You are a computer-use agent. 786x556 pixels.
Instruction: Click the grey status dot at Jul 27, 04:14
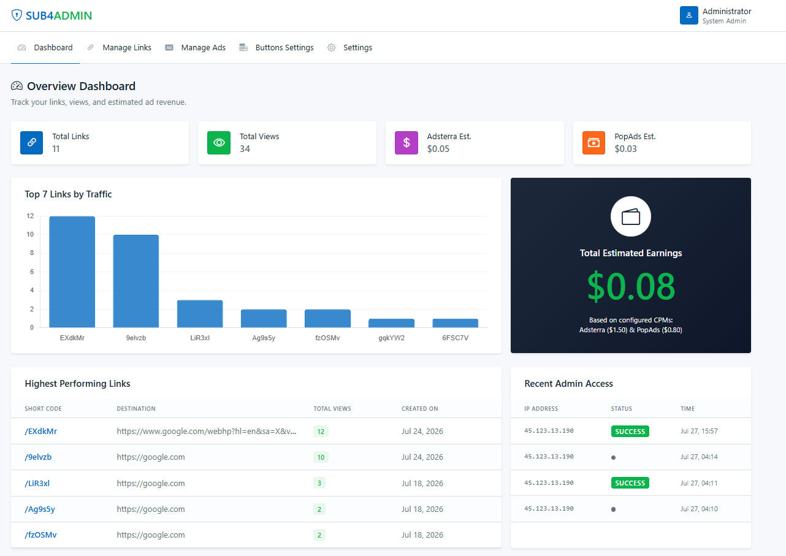tap(614, 457)
